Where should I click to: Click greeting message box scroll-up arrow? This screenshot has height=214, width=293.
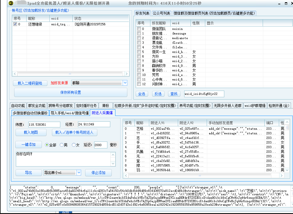(113, 155)
